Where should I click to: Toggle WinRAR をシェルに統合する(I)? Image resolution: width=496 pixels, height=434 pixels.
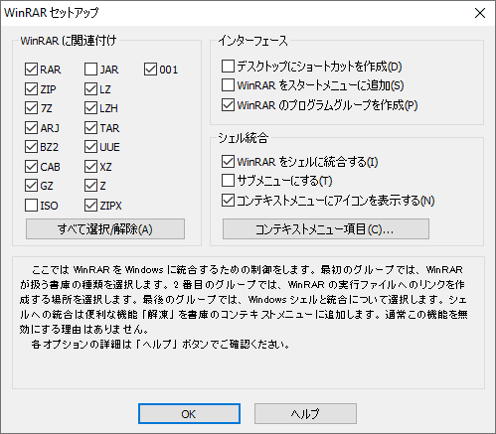pos(228,162)
